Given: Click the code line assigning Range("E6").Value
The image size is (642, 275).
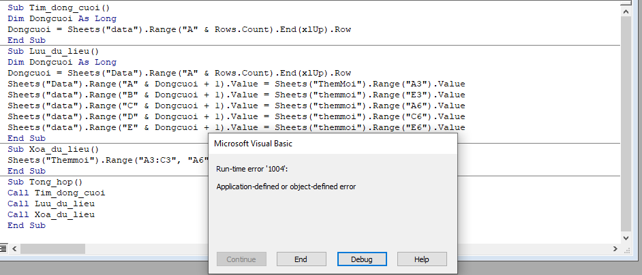Looking at the screenshot, I should click(x=236, y=127).
